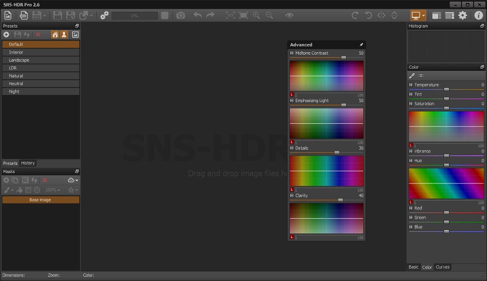This screenshot has height=281, width=487.
Task: Open the monitor display mode dropdown
Action: pos(424,15)
